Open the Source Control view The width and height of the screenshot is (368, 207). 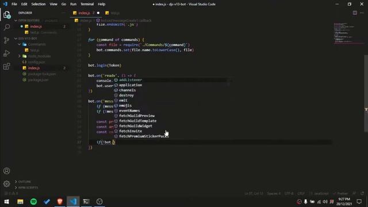pyautogui.click(x=6, y=40)
